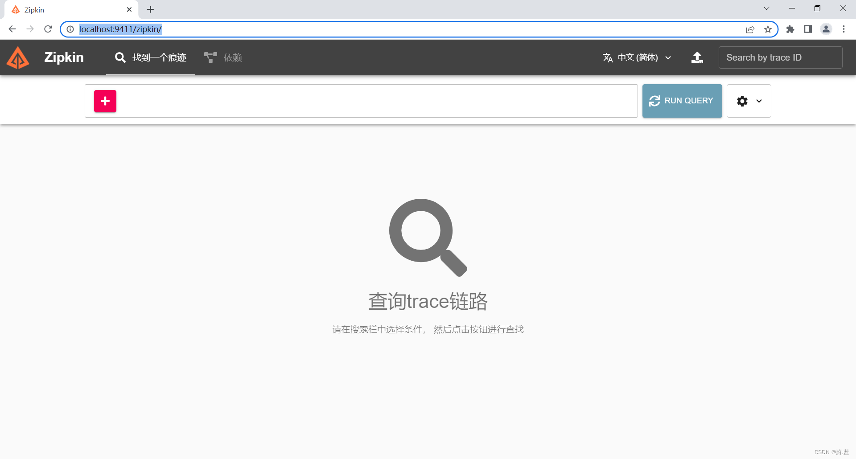Focus the Search by trace ID field

(780, 57)
